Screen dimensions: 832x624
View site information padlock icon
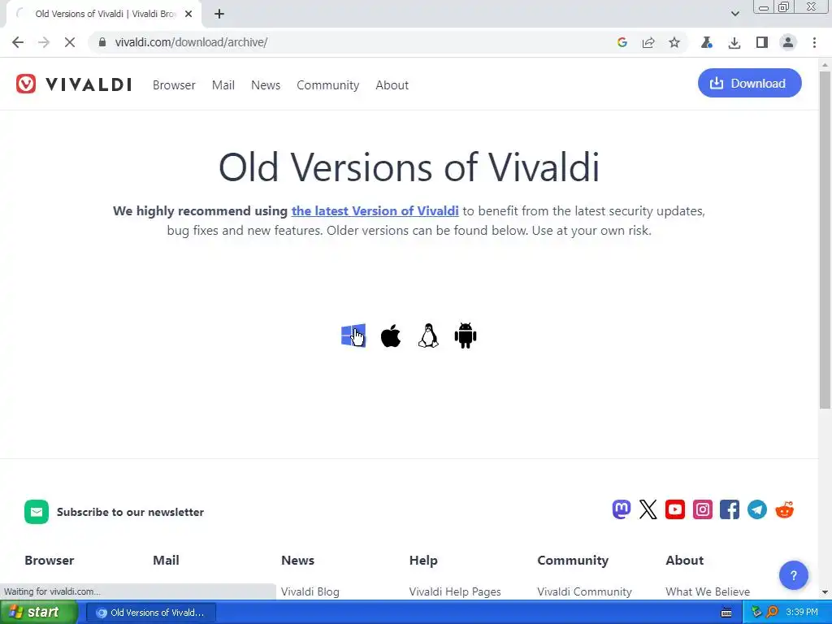pos(102,42)
